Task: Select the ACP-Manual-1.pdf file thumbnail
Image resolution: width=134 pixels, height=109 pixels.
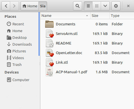Action: click(49, 72)
